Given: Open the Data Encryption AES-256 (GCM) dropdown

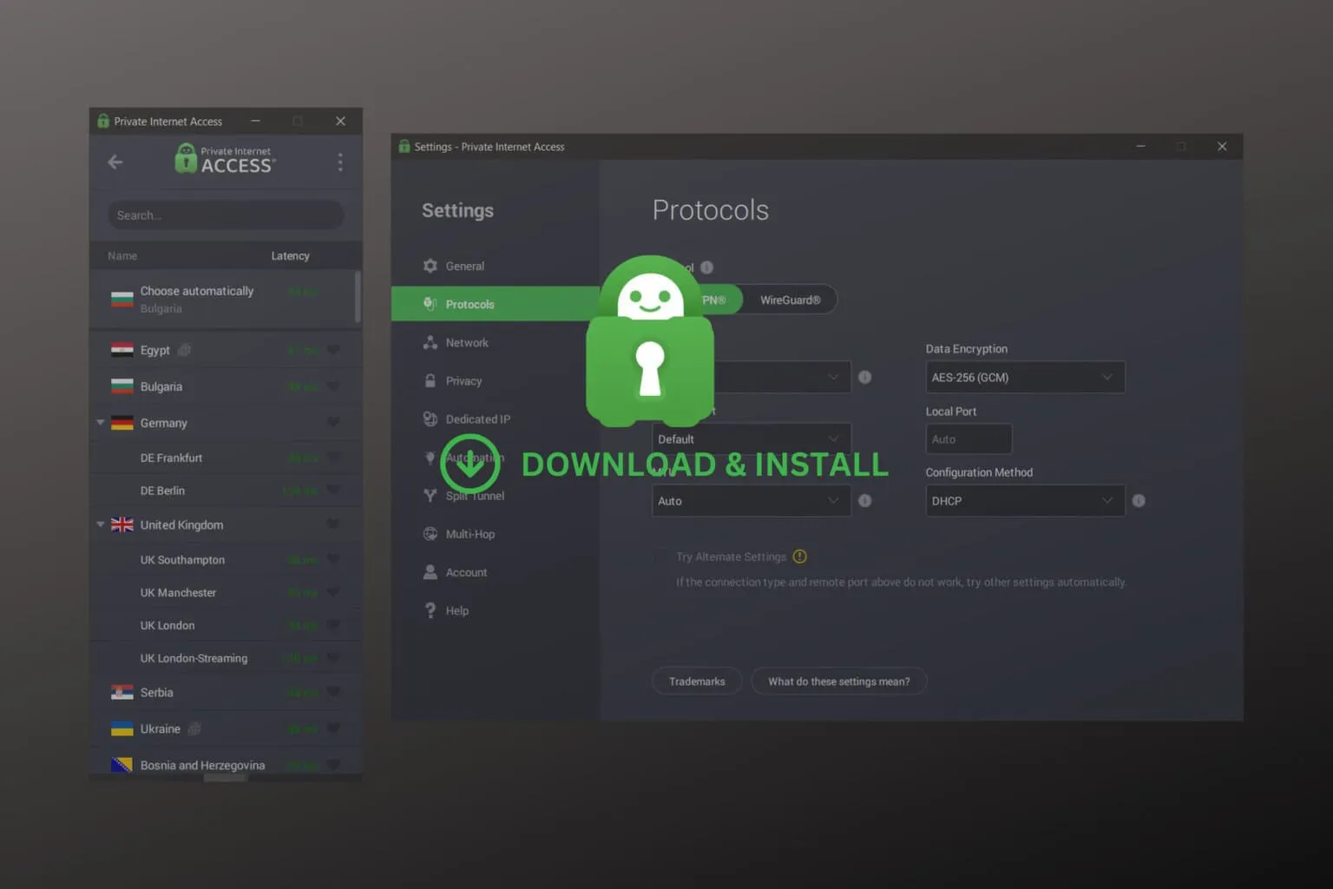Looking at the screenshot, I should pyautogui.click(x=1025, y=377).
